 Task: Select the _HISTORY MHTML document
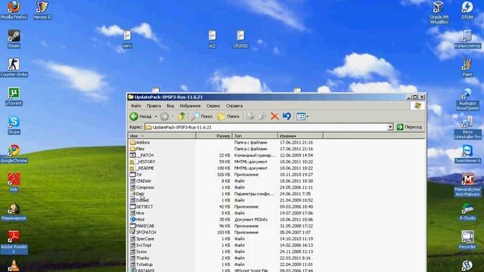pos(143,162)
